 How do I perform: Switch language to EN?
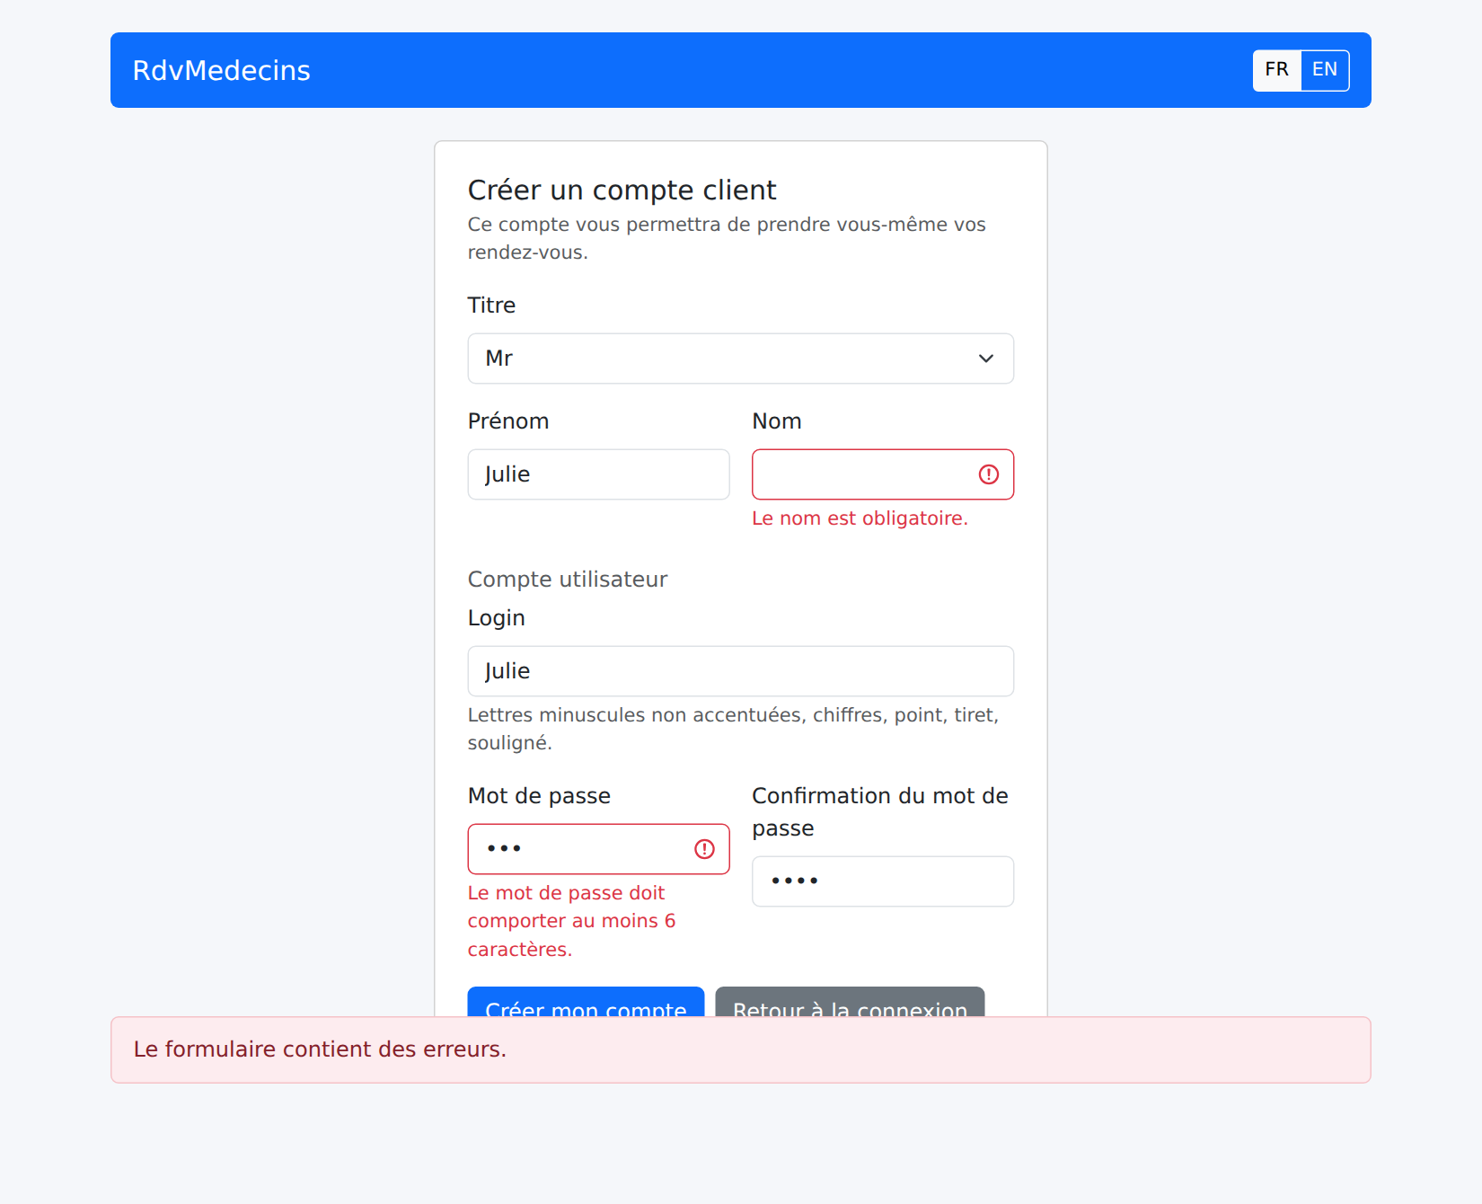tap(1325, 70)
